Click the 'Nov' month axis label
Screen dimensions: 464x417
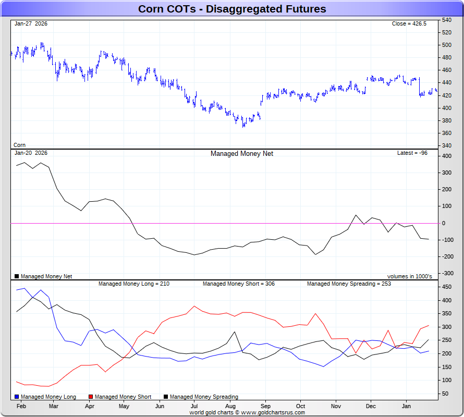coord(336,406)
